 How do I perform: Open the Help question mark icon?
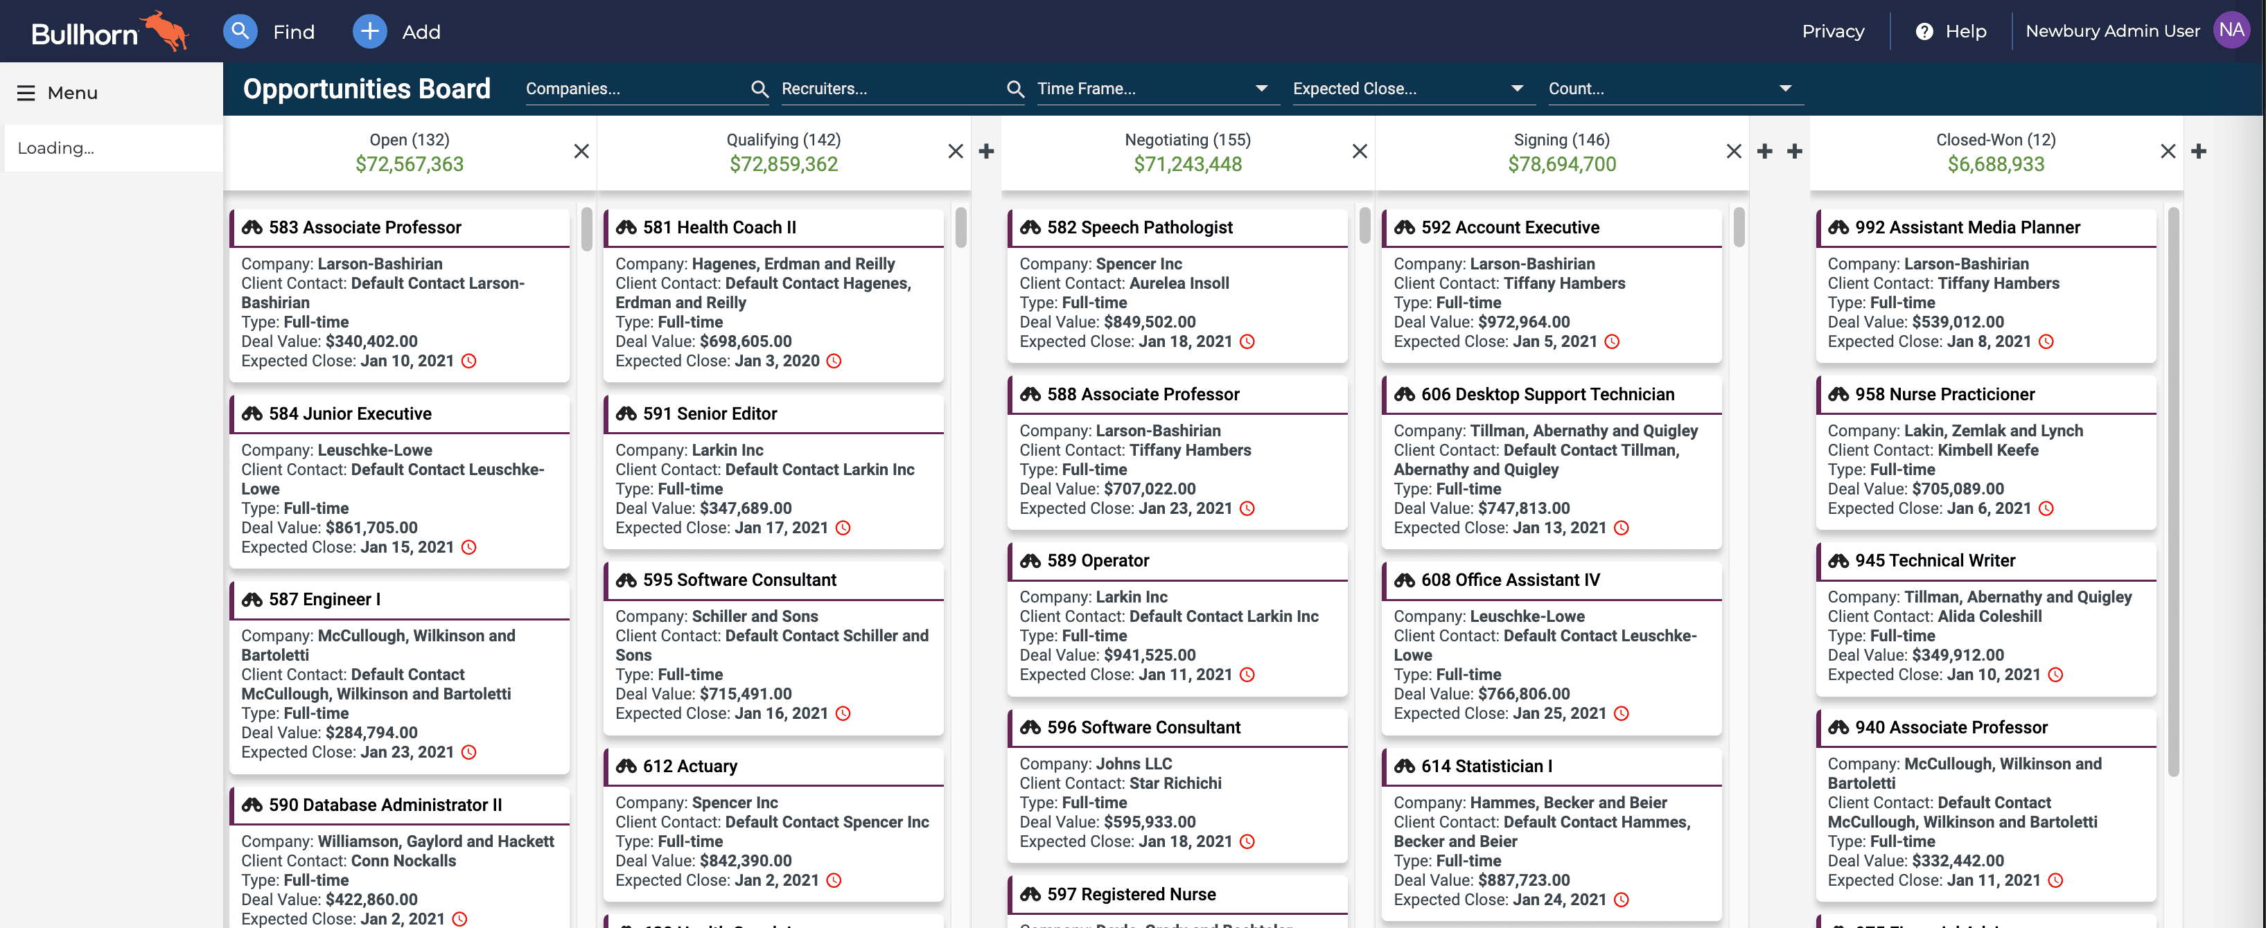(x=1924, y=32)
